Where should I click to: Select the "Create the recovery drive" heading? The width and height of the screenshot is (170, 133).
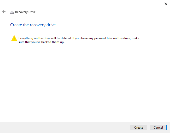pyautogui.click(x=33, y=25)
